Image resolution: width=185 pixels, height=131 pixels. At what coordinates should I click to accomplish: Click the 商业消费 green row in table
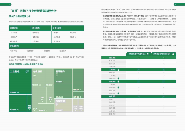pos(140,96)
